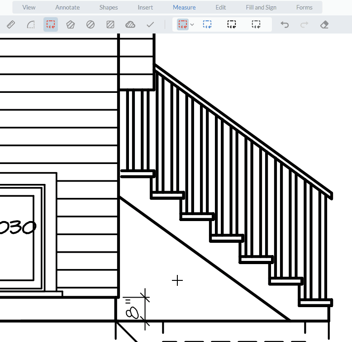Choose the third black dashed preset style

[x=232, y=24]
